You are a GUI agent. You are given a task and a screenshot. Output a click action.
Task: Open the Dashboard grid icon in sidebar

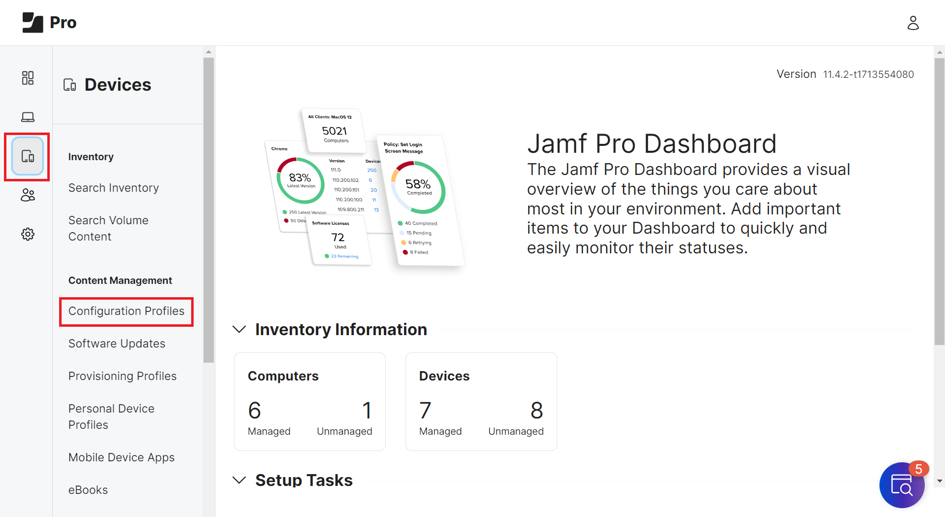(x=28, y=78)
